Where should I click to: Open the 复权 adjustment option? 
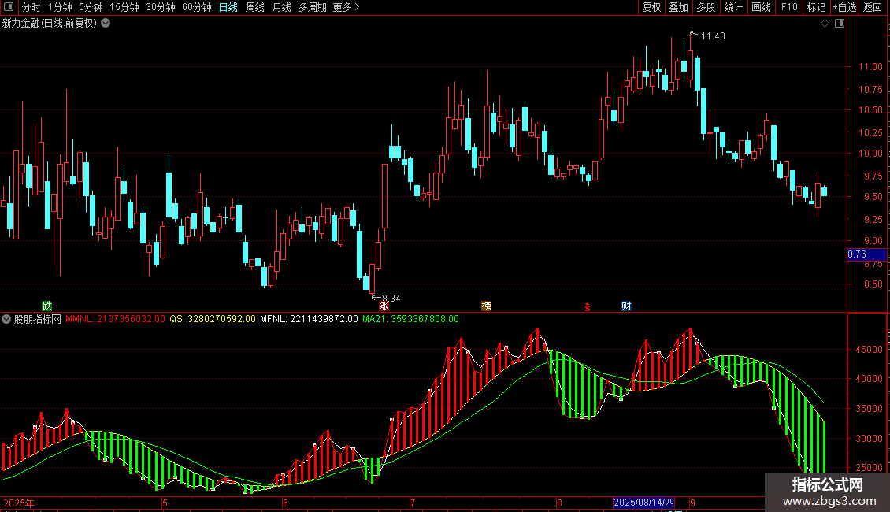pos(651,7)
